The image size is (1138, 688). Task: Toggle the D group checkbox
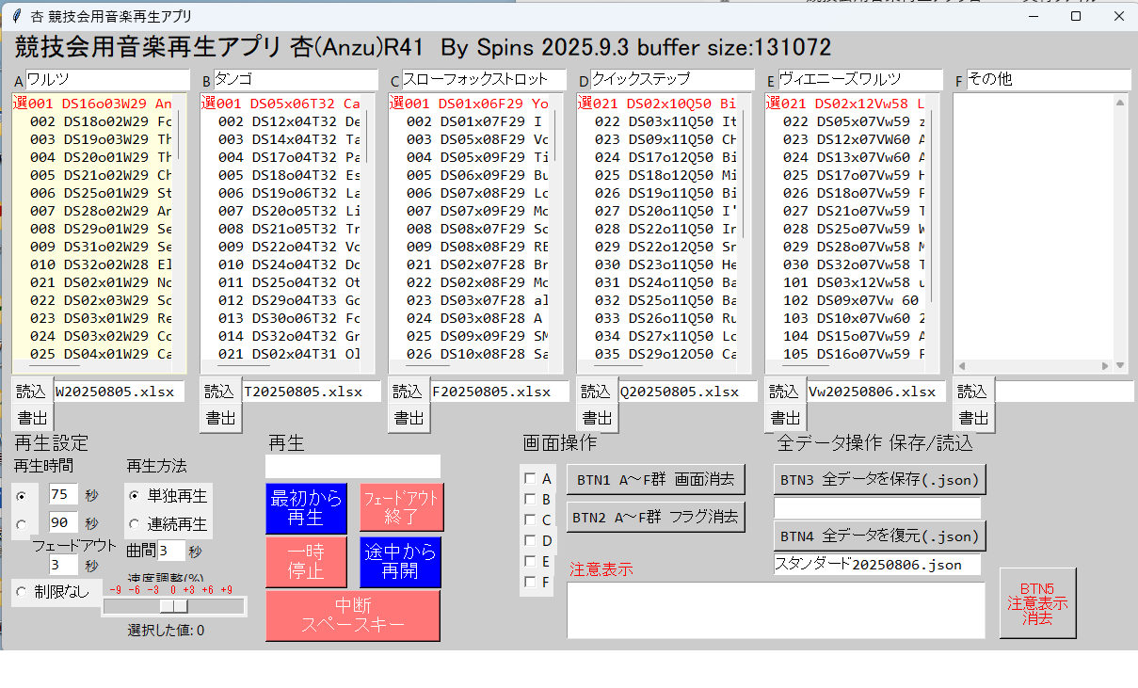pos(530,541)
